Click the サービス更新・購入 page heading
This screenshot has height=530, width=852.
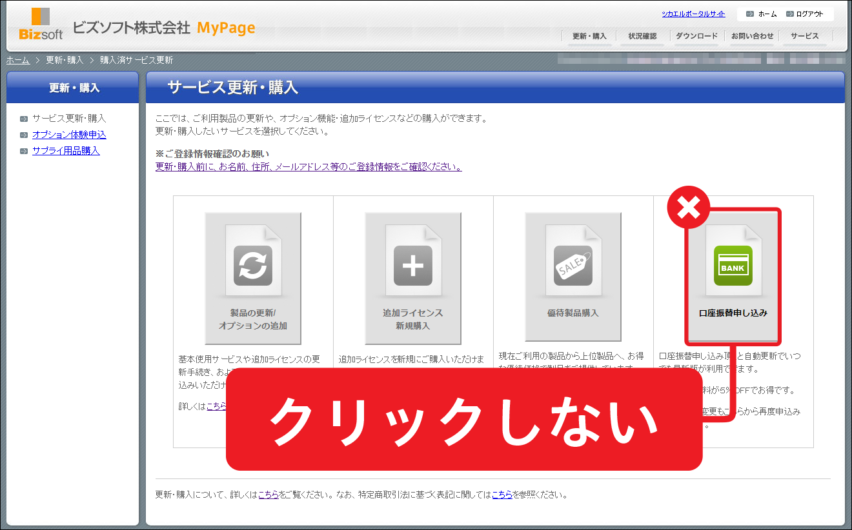[232, 88]
